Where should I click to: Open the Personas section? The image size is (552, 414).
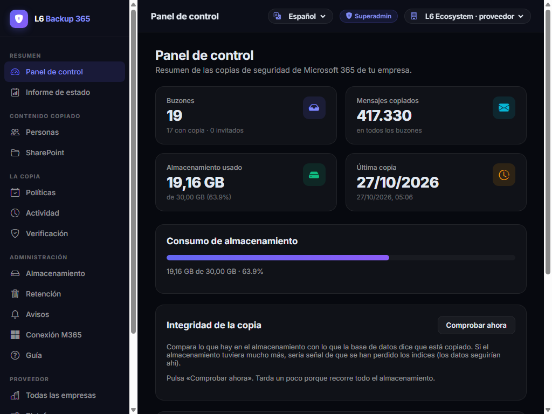click(65, 133)
